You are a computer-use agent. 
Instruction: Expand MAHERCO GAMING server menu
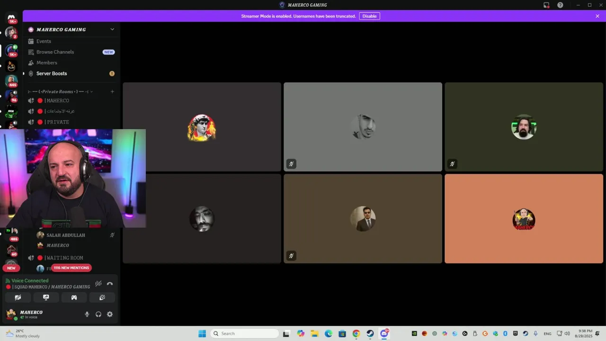click(x=112, y=29)
